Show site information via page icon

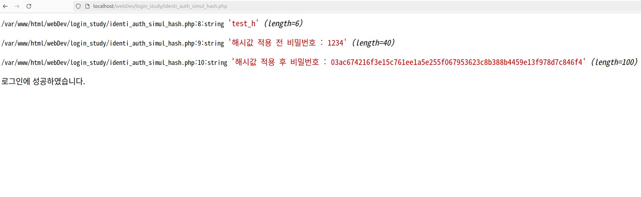pos(87,6)
